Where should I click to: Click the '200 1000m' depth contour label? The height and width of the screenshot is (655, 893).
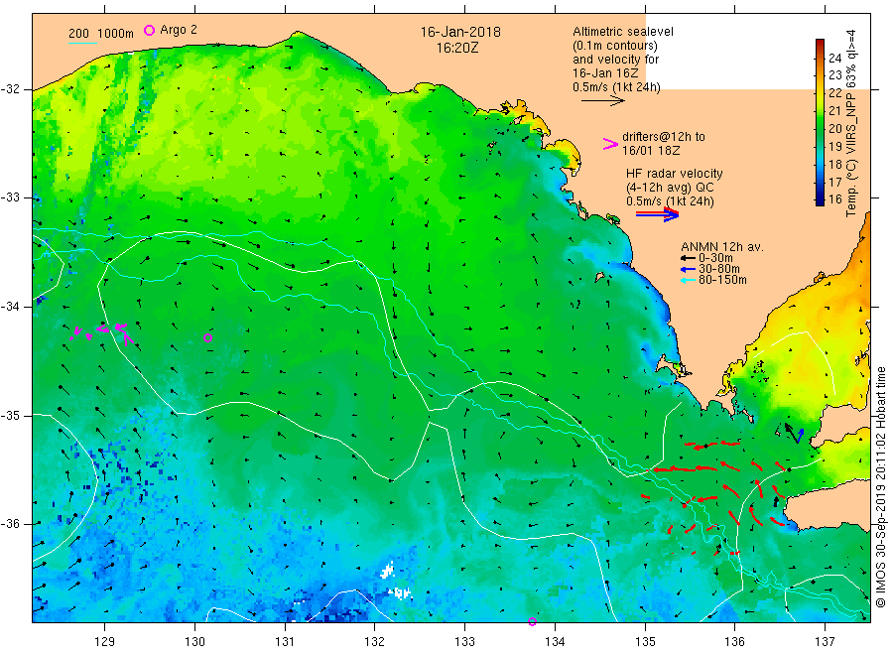pyautogui.click(x=101, y=33)
